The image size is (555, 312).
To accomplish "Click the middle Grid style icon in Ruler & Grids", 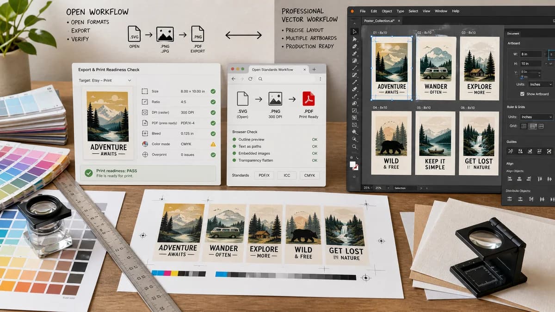I will 533,126.
